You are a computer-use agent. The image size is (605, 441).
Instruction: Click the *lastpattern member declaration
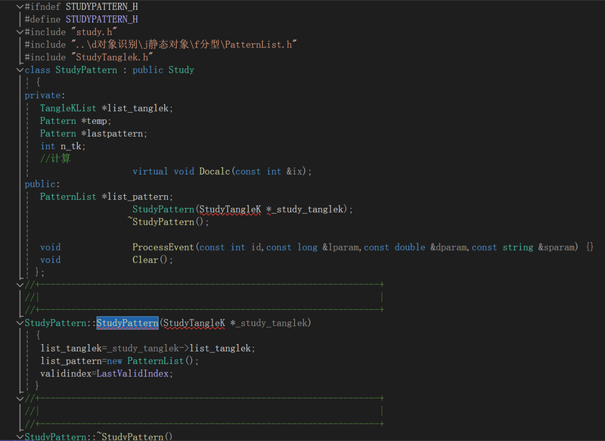pyautogui.click(x=114, y=133)
